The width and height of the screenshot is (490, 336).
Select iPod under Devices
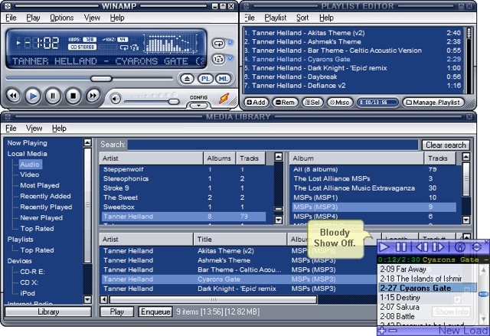[x=28, y=293]
